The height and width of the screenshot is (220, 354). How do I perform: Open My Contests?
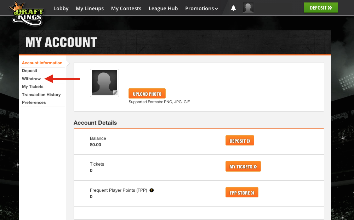click(x=126, y=8)
